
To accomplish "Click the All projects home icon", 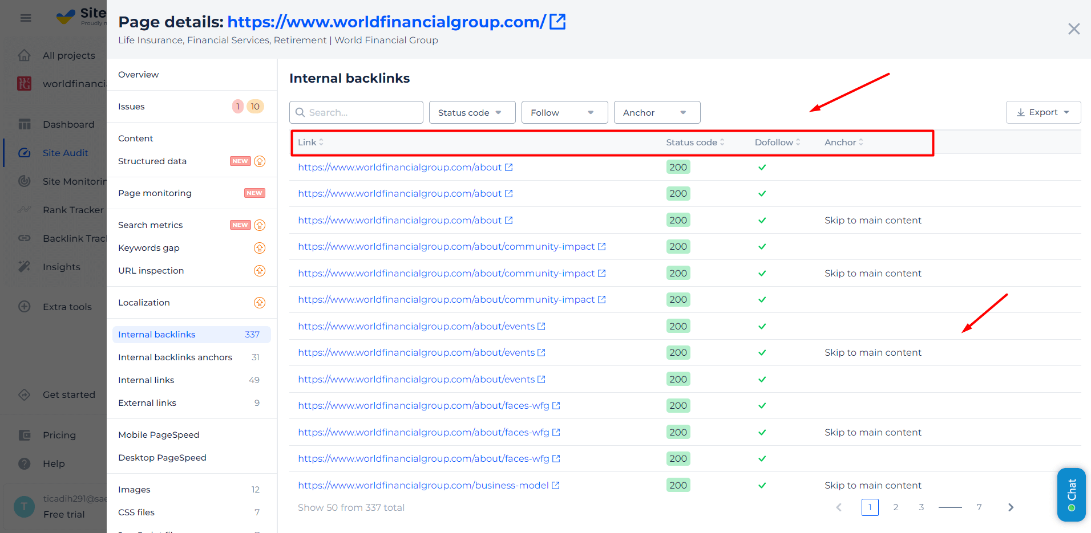I will pyautogui.click(x=25, y=55).
